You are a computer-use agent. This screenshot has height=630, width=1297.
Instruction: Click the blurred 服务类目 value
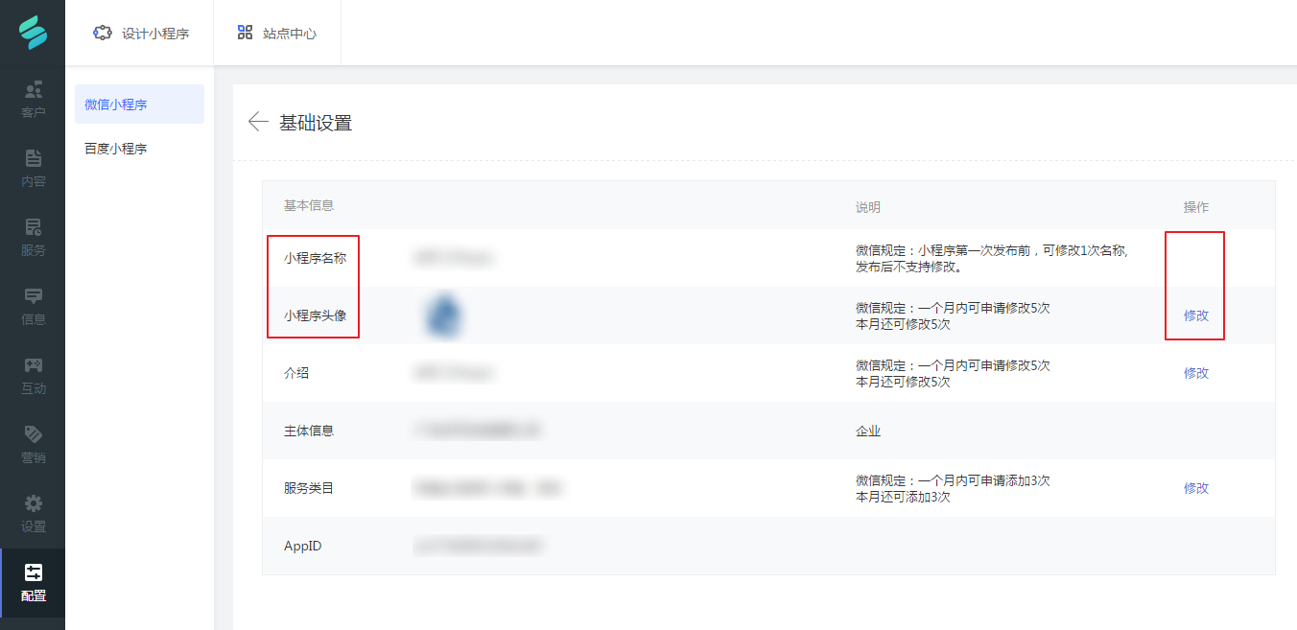pyautogui.click(x=487, y=488)
